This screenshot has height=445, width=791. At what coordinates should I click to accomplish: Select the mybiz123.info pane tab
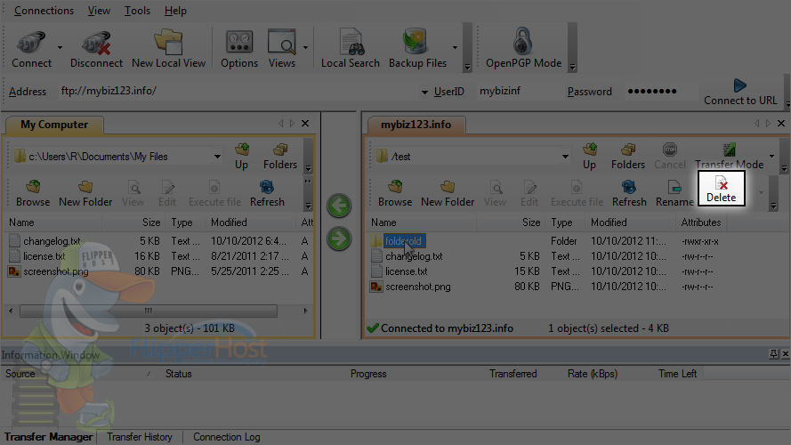(416, 125)
